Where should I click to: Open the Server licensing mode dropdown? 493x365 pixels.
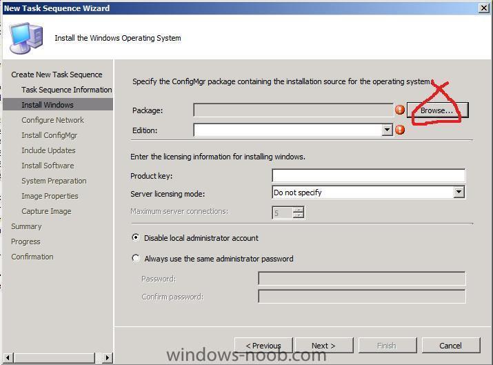click(459, 192)
